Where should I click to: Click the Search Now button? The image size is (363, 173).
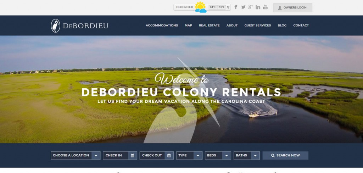285,155
